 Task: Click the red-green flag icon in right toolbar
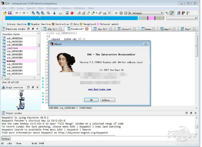pyautogui.click(x=184, y=13)
